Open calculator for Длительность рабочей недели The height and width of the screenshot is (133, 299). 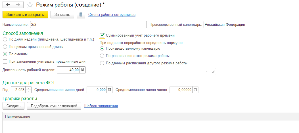pyautogui.click(x=83, y=70)
